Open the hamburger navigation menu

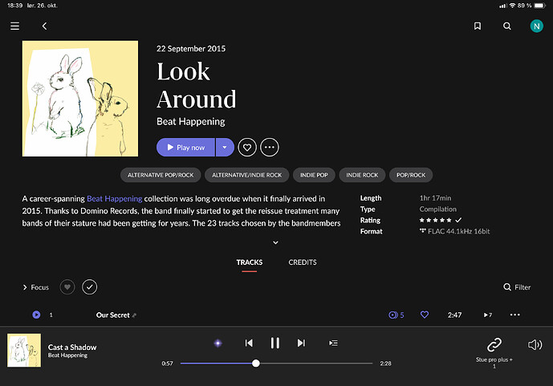[x=14, y=26]
